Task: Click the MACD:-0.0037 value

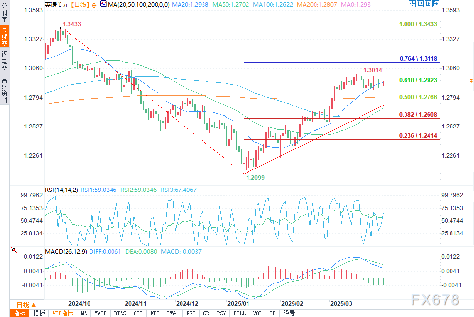Action: (x=181, y=252)
